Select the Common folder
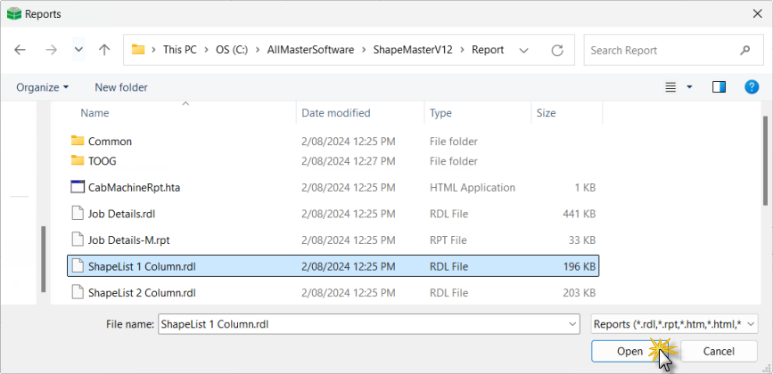The image size is (773, 374). click(110, 142)
